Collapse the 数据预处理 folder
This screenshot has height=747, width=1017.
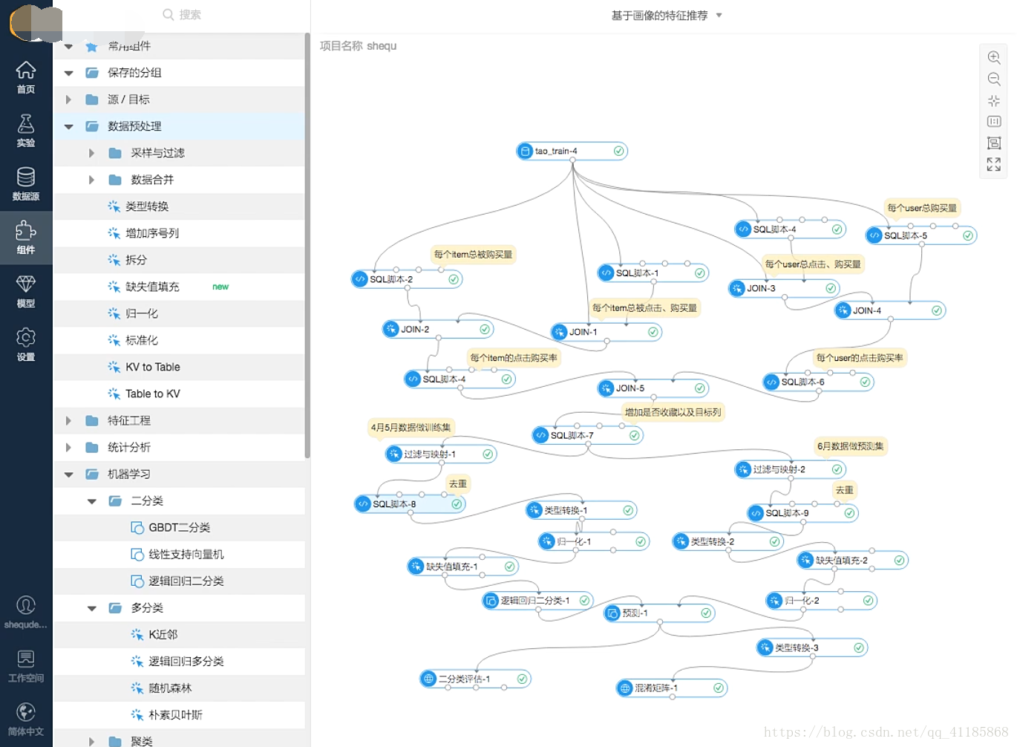(x=69, y=126)
